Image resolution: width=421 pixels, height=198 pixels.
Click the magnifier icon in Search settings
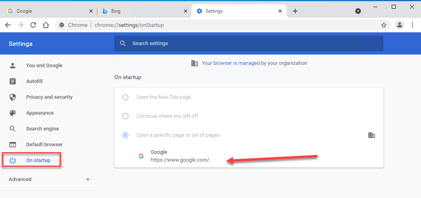coord(123,43)
